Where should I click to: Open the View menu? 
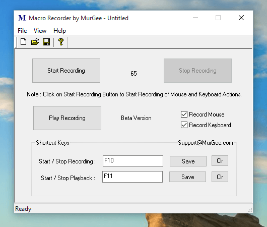coord(40,31)
